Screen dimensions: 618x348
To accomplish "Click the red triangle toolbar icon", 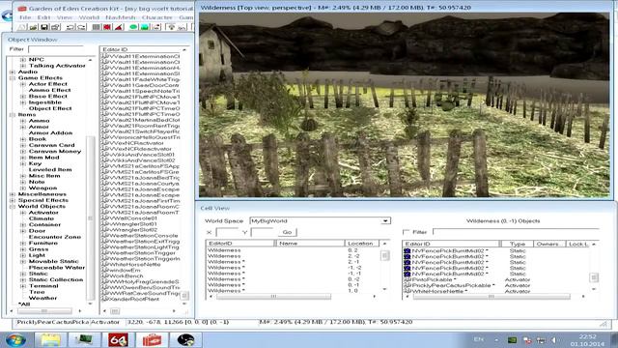I will click(118, 27).
